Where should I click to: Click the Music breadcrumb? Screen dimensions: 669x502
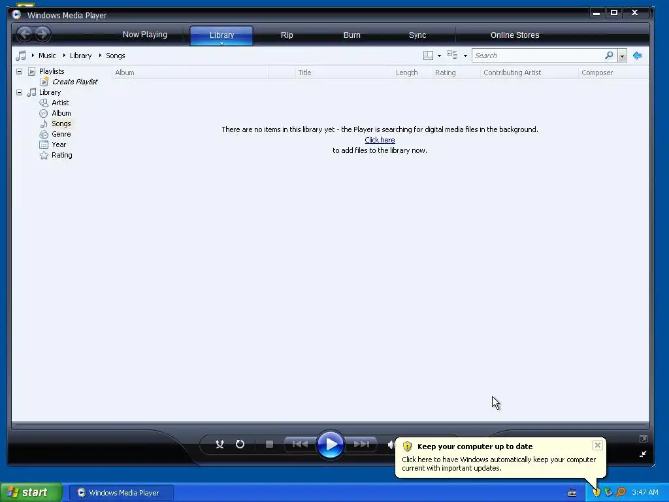pos(47,56)
